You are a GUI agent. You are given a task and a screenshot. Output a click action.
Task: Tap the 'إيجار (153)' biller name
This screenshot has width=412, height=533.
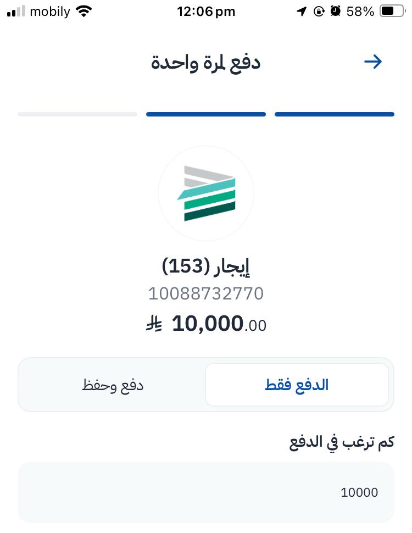206,266
